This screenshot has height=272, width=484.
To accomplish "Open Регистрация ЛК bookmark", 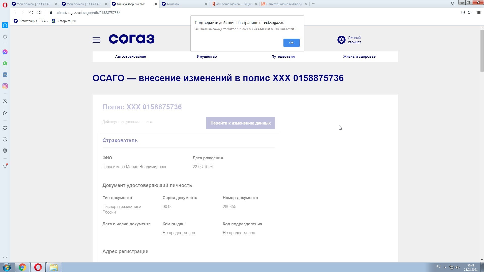I will 31,21.
